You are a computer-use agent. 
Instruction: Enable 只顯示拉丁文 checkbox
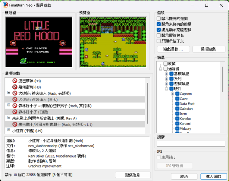158,41
